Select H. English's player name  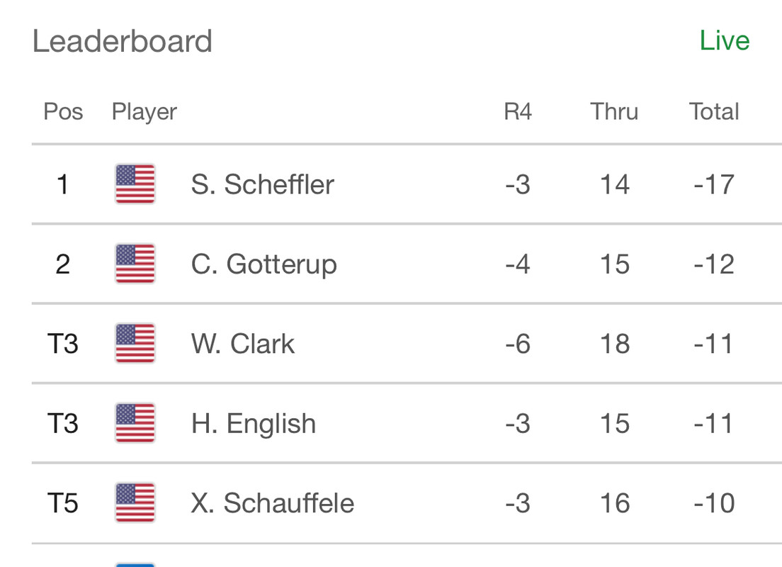click(253, 424)
